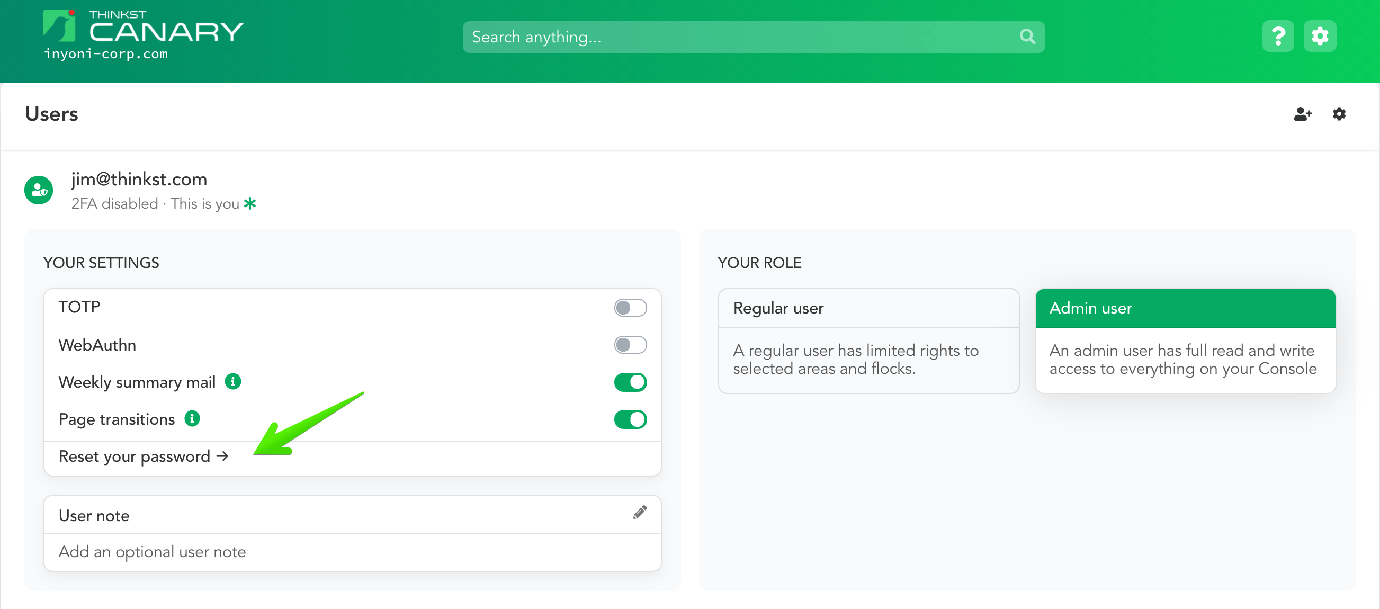
Task: Click the WebAuthn label
Action: pyautogui.click(x=97, y=345)
